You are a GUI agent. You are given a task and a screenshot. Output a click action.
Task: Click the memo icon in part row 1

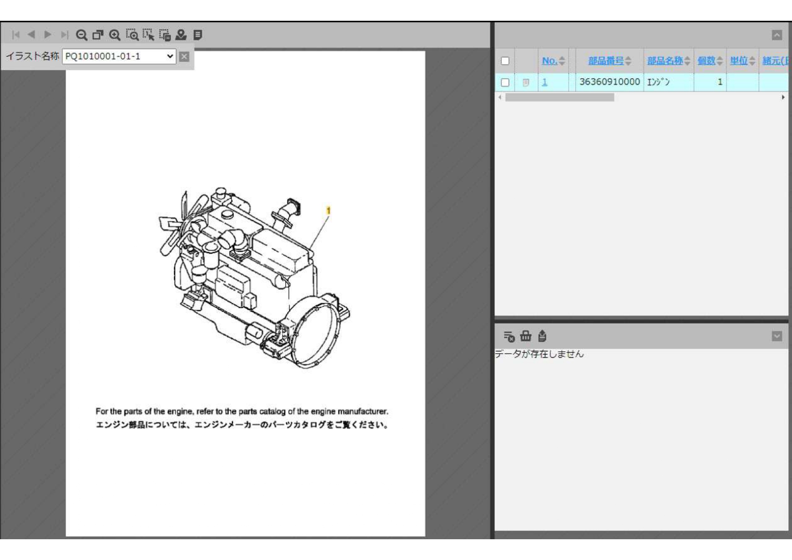point(526,82)
